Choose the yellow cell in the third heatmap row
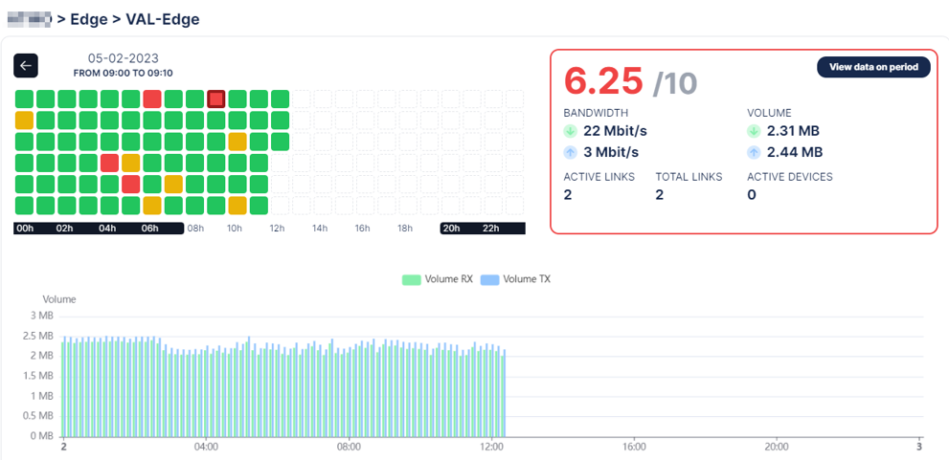Screen dimensions: 949x460 [x=237, y=142]
